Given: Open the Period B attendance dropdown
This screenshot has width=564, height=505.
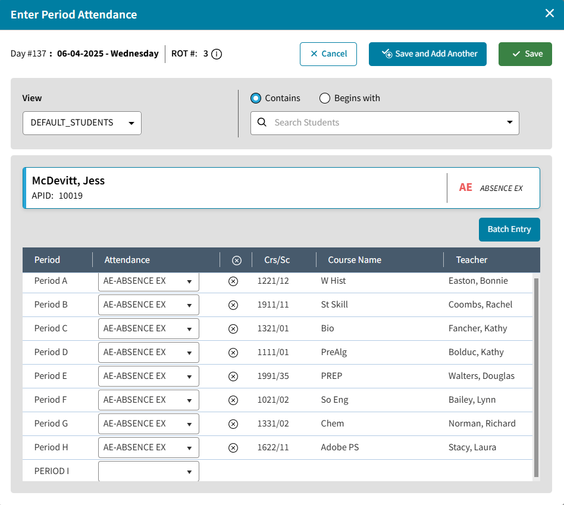Looking at the screenshot, I should point(149,305).
